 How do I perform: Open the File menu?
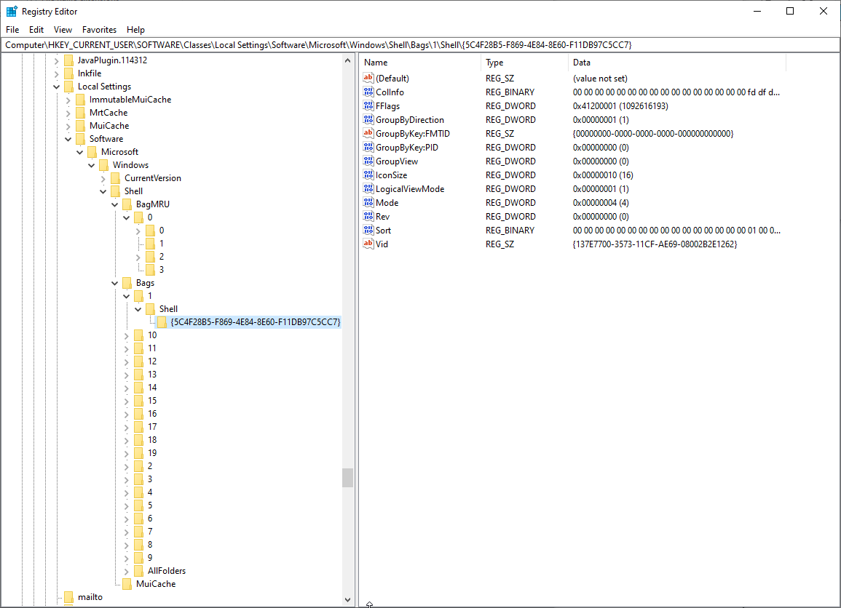[12, 30]
